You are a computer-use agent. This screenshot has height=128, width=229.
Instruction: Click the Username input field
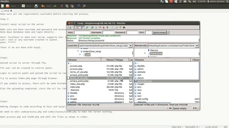coord(108,32)
